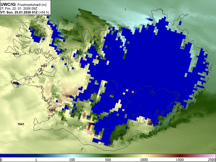This screenshot has width=216, height=162.
Task: Click the map value '753'
Action: coord(181,106)
